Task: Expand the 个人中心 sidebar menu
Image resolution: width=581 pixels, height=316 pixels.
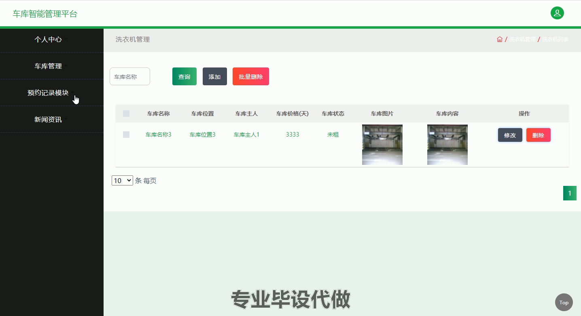Action: pos(51,40)
